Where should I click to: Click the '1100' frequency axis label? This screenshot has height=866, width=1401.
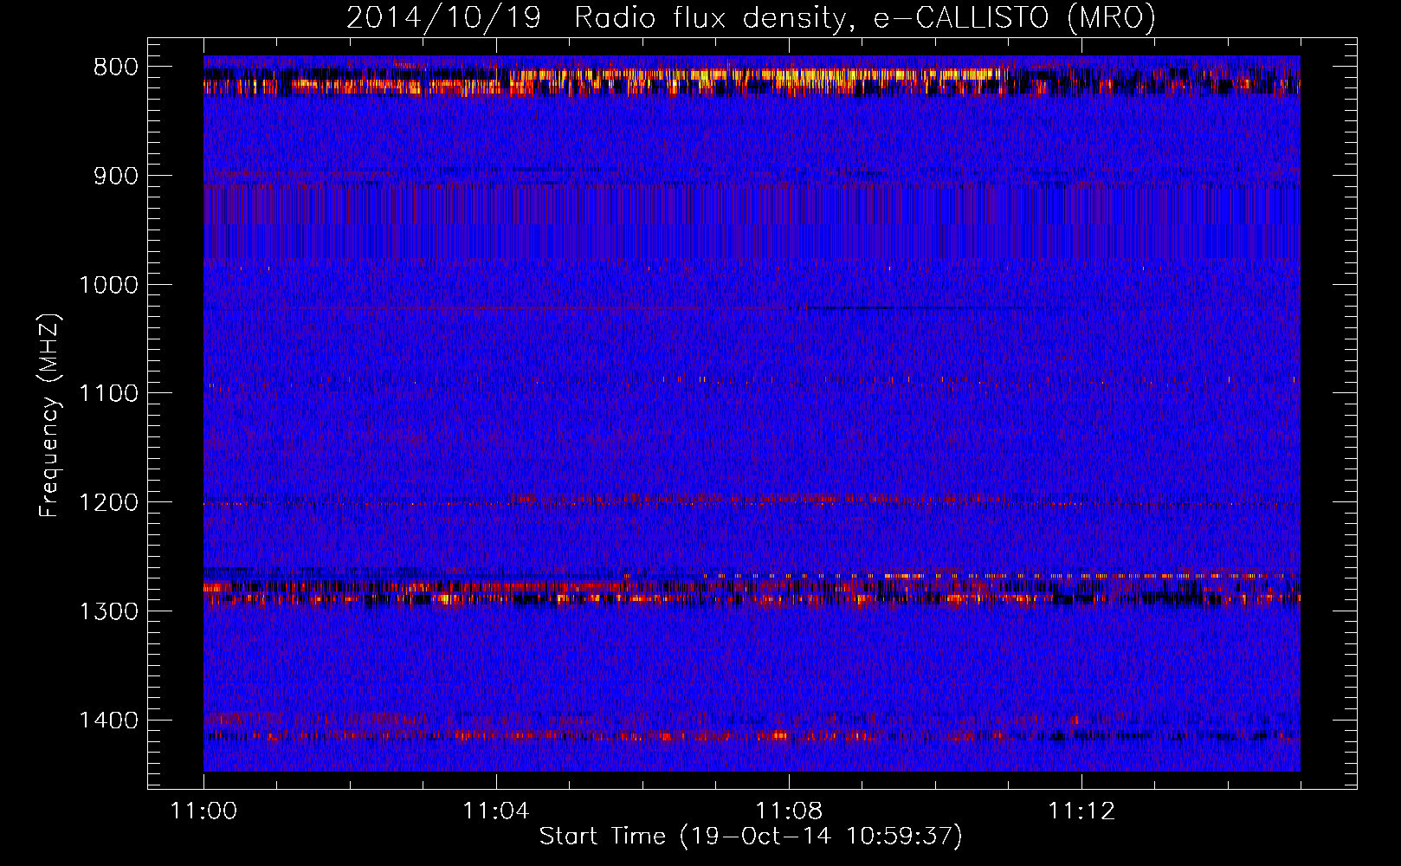108,394
